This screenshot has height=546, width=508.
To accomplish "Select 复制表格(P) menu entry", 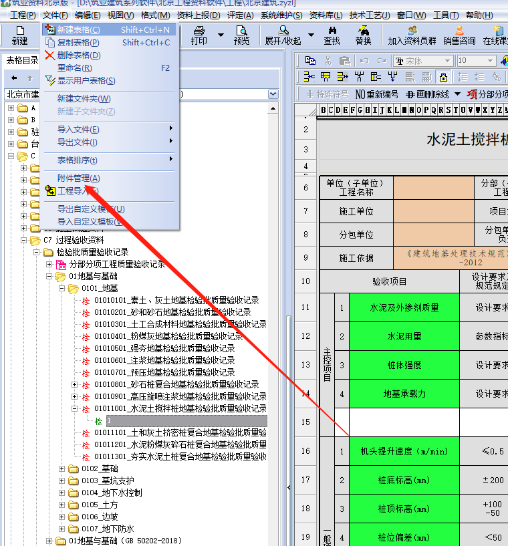I will [x=108, y=43].
